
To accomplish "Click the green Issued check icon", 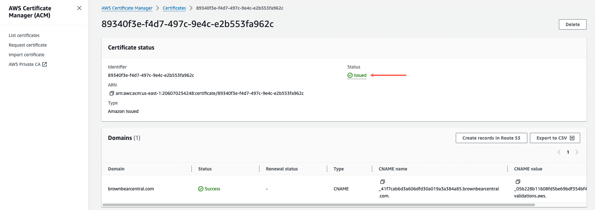I will pyautogui.click(x=350, y=75).
